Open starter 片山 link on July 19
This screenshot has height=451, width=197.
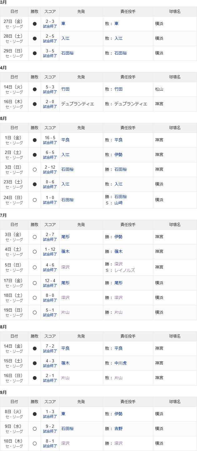click(65, 312)
